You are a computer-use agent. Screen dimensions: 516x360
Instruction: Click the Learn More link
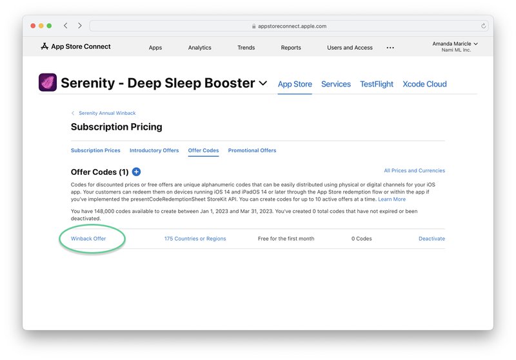[392, 199]
